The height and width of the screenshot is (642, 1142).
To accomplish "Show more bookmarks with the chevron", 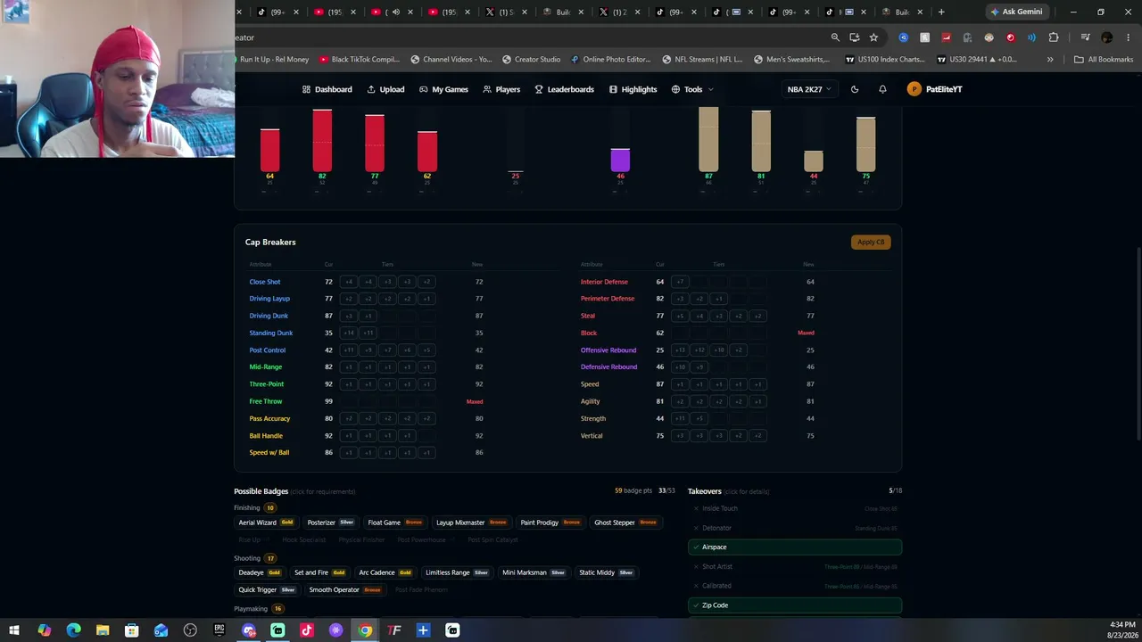I will coord(1050,60).
